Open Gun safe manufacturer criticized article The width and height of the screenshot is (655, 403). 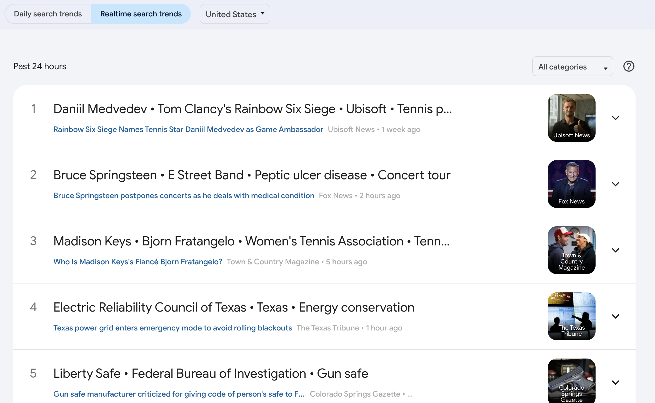point(179,394)
